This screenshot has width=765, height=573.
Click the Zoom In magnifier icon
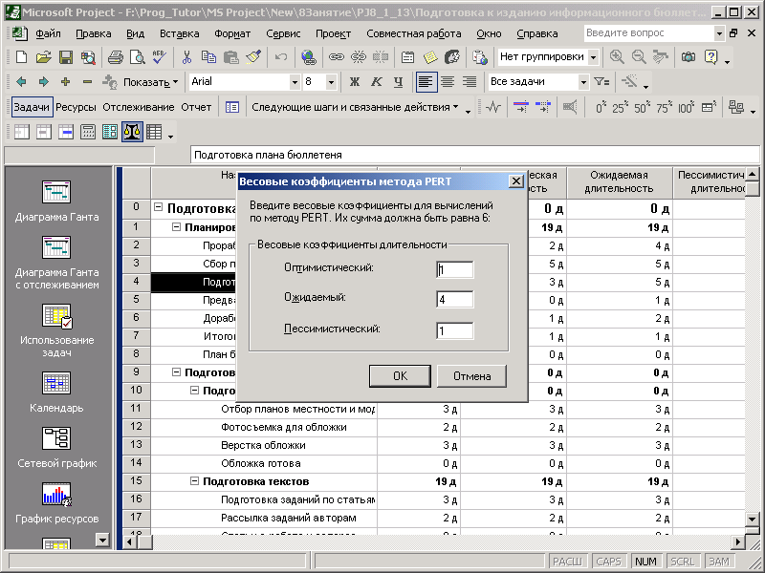pyautogui.click(x=617, y=57)
